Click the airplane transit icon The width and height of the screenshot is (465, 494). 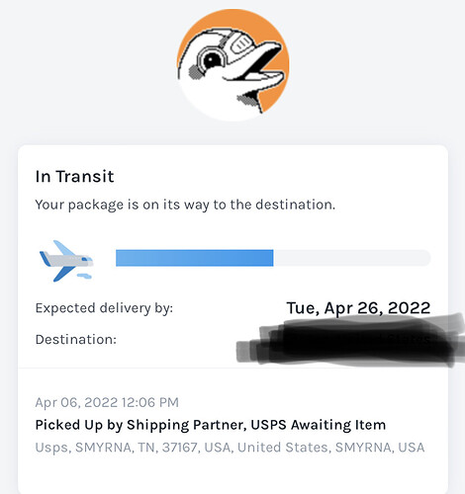coord(66,261)
